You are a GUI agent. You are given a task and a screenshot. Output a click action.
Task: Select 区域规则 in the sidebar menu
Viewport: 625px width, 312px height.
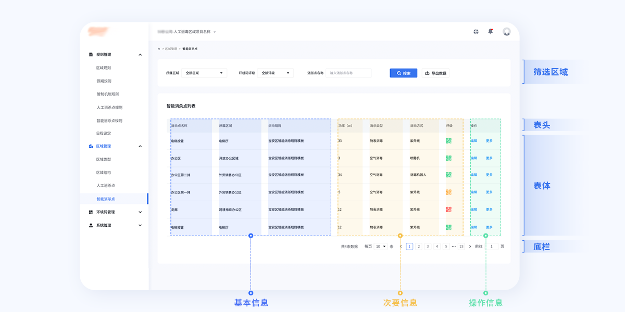(x=104, y=68)
